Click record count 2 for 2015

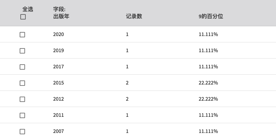coord(127,83)
